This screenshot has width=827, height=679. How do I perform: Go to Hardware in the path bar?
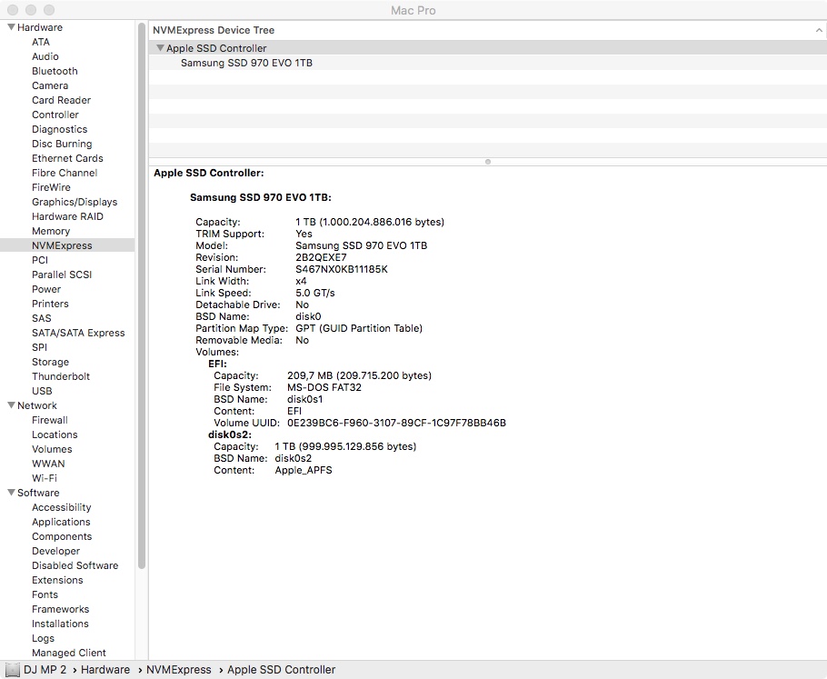pyautogui.click(x=105, y=670)
